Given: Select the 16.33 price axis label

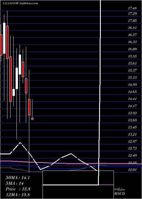Looking at the screenshot, I should pos(132,42).
